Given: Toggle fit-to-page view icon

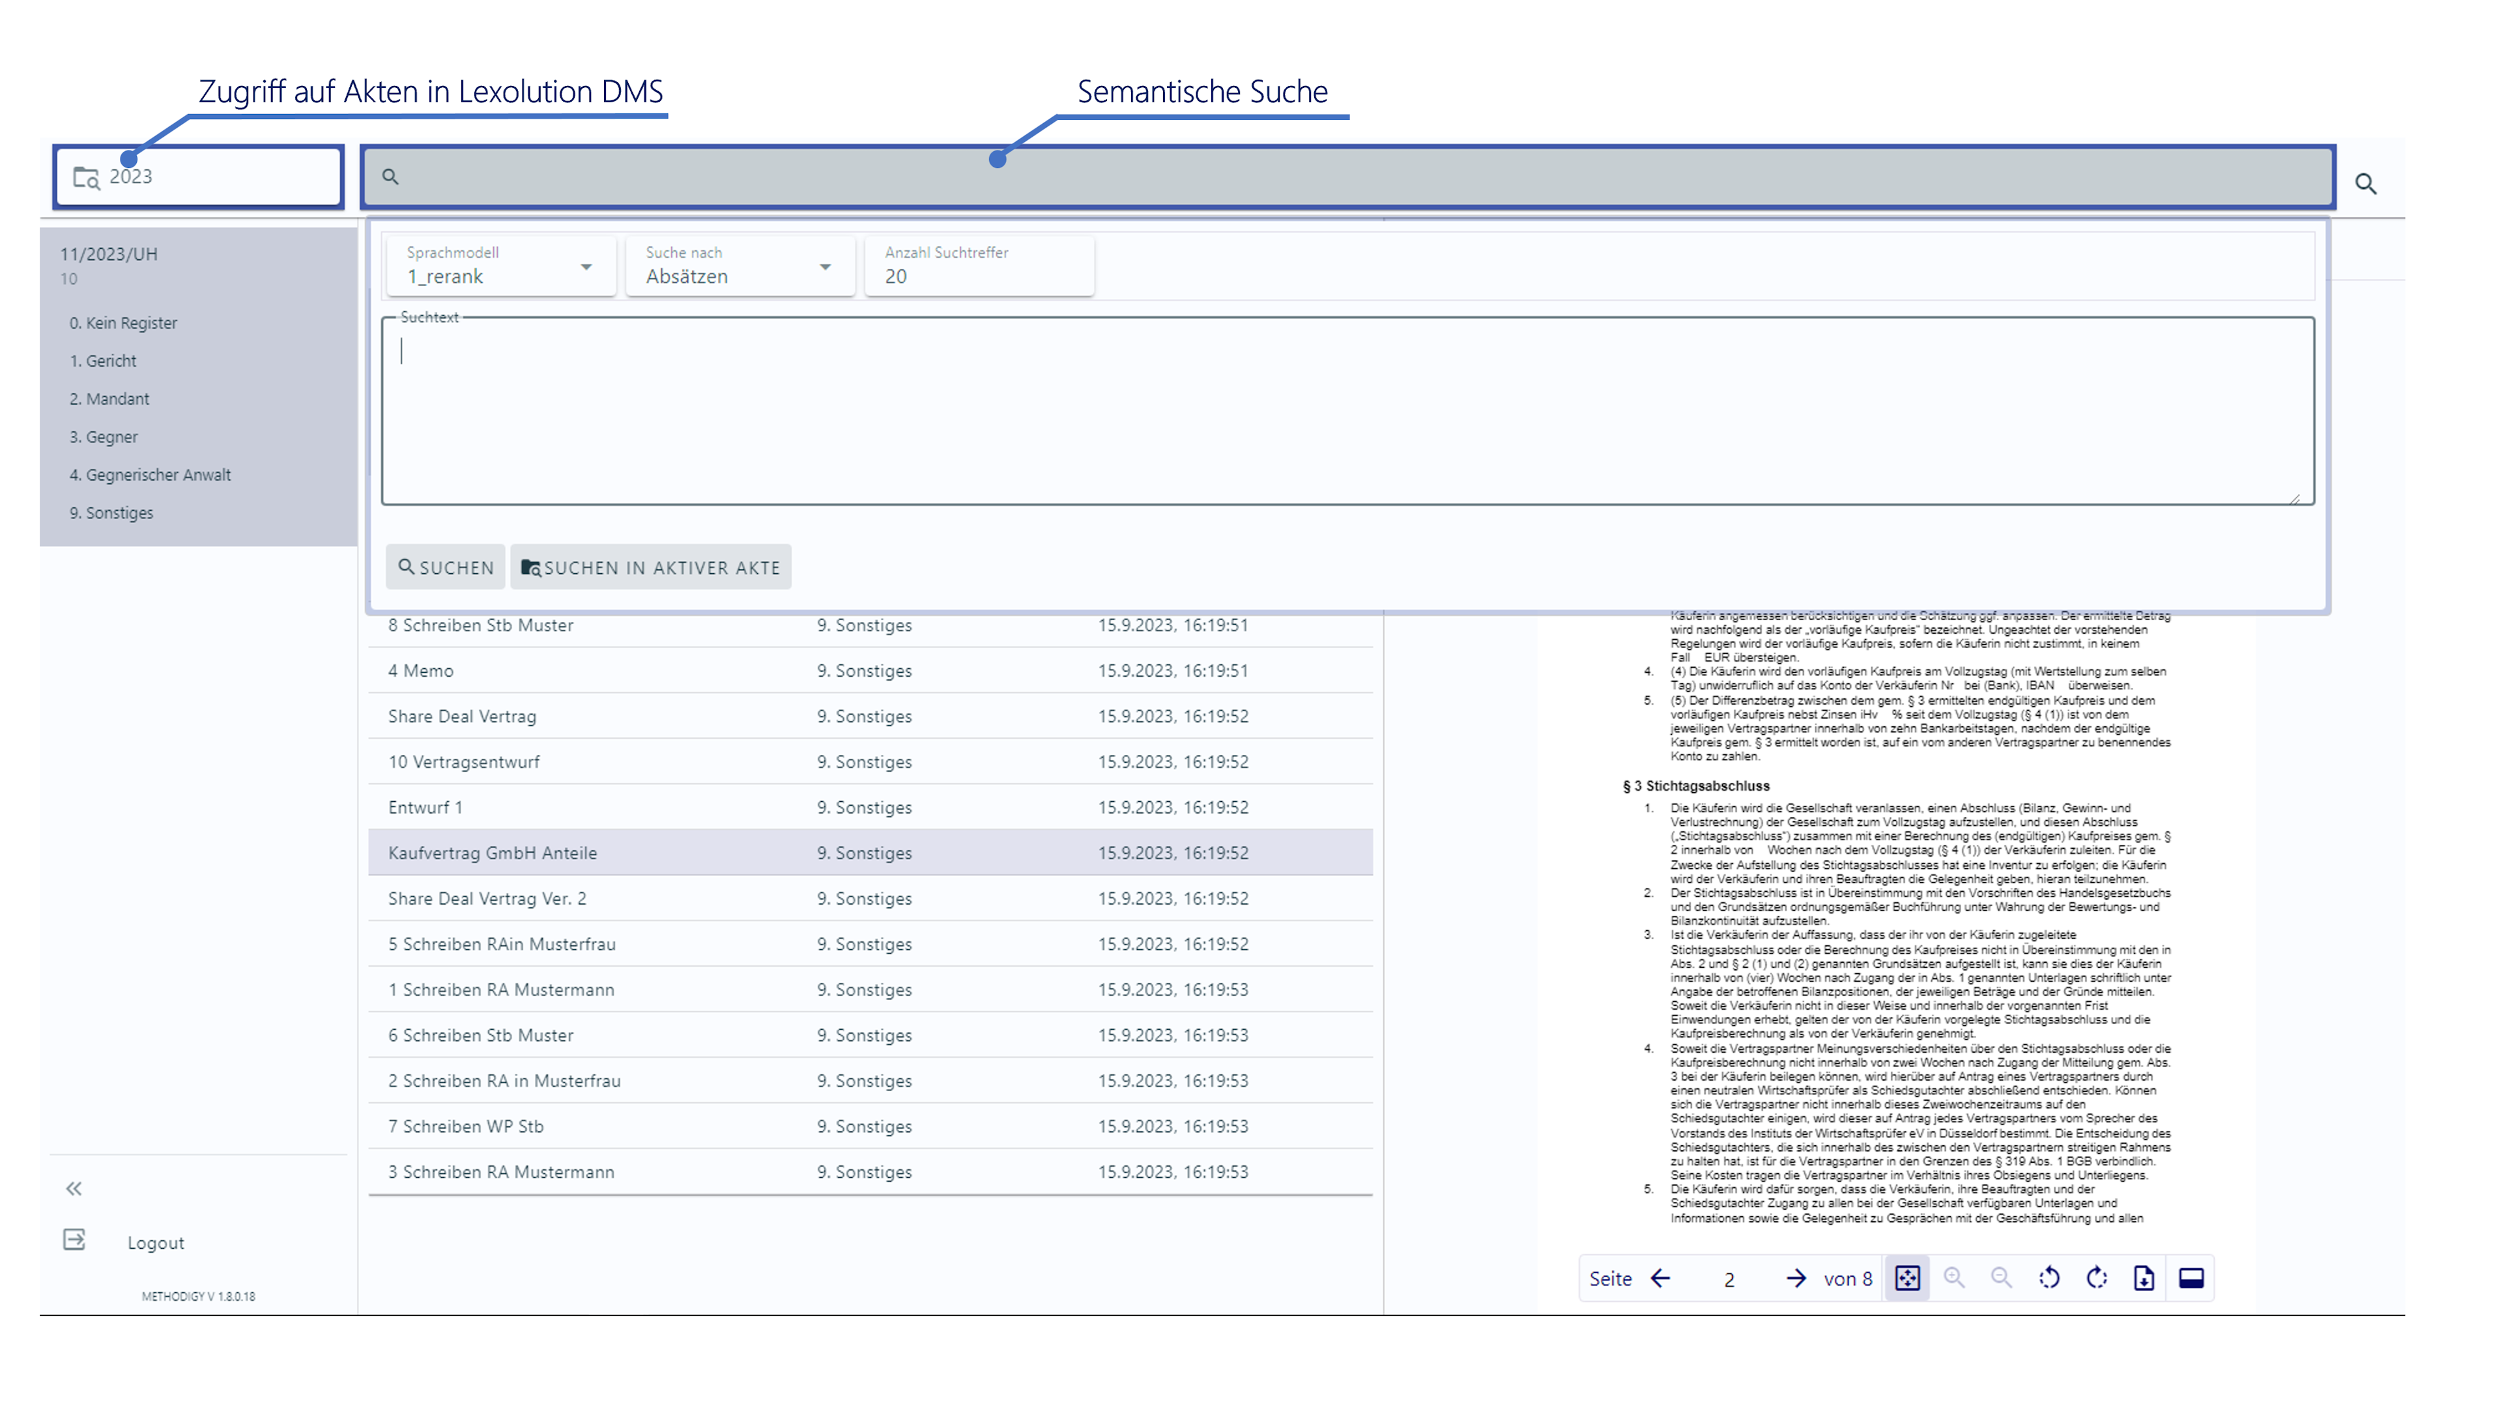Looking at the screenshot, I should click(x=1908, y=1279).
